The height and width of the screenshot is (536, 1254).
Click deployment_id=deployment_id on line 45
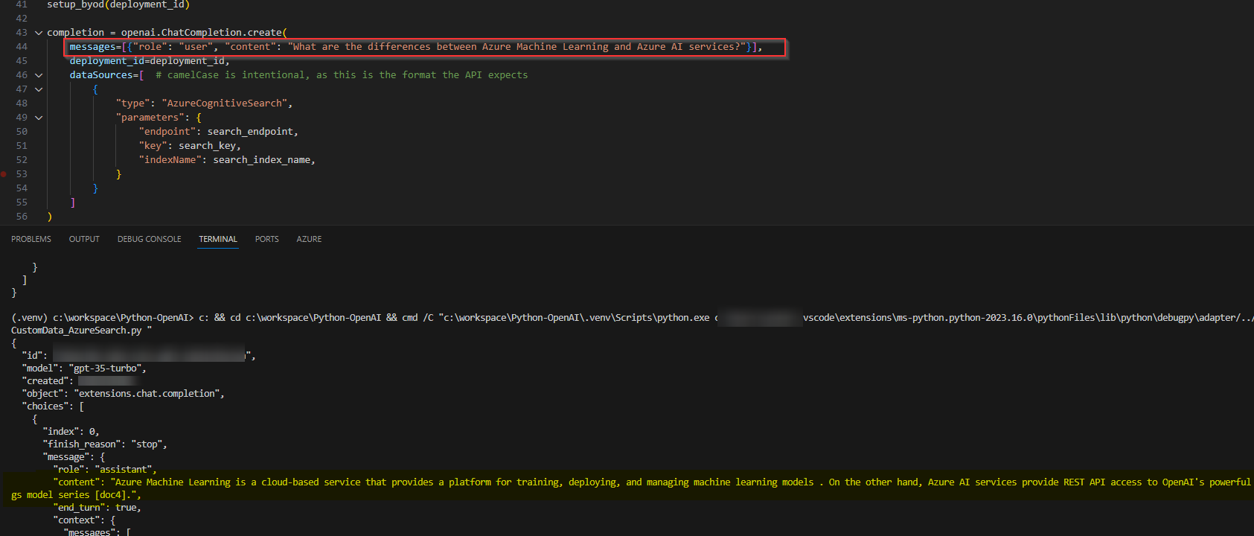pos(150,61)
